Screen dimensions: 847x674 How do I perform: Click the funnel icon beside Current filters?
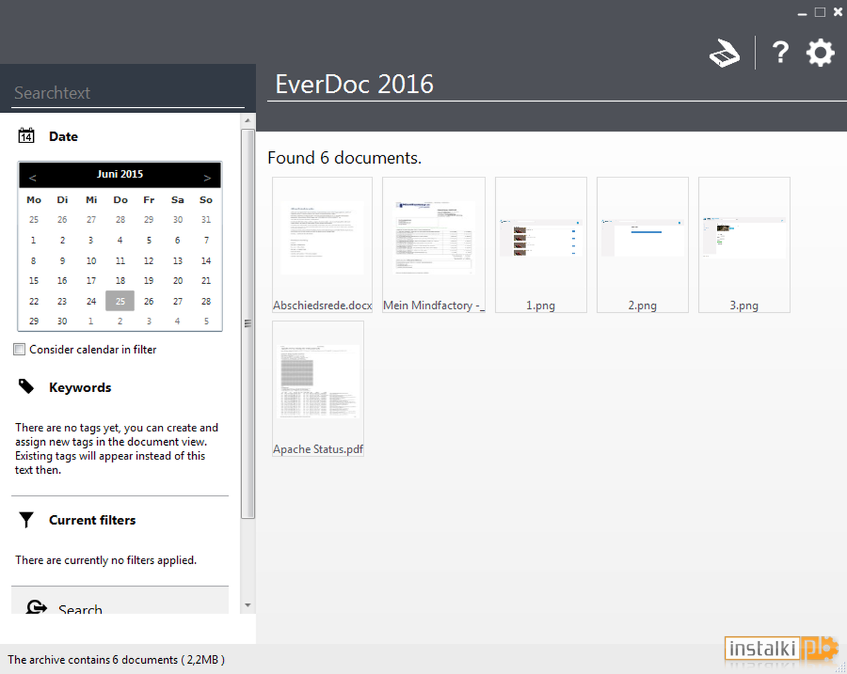[x=26, y=520]
